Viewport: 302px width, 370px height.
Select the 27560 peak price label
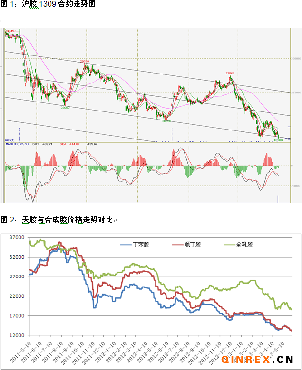230,74
